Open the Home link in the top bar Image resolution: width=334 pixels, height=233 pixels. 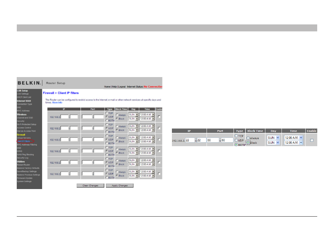point(107,87)
